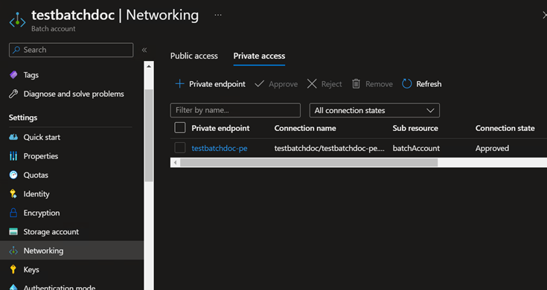Screen dimensions: 547x290
Task: Click the Tags purple icon
Action: 13,74
